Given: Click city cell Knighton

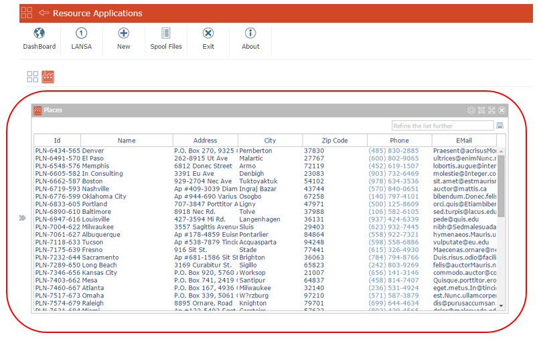Looking at the screenshot, I should [x=253, y=303].
